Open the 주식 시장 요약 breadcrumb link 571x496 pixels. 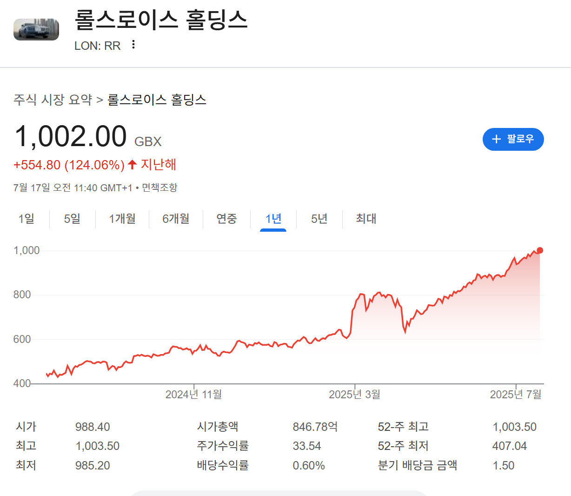click(x=53, y=100)
